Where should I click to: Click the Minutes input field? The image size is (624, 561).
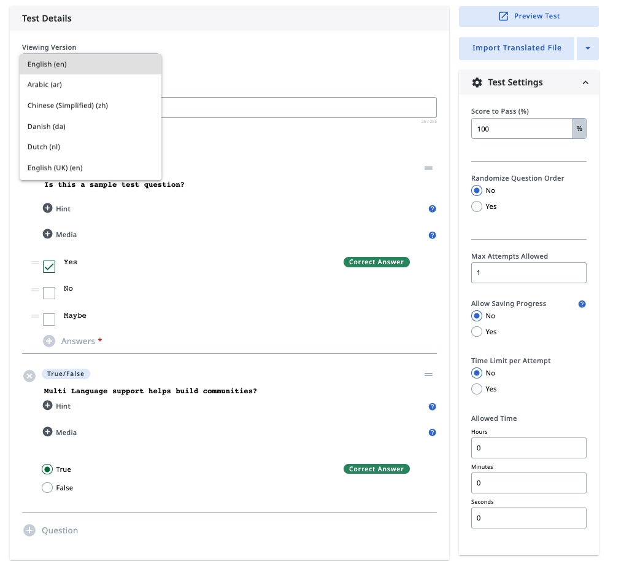tap(528, 483)
